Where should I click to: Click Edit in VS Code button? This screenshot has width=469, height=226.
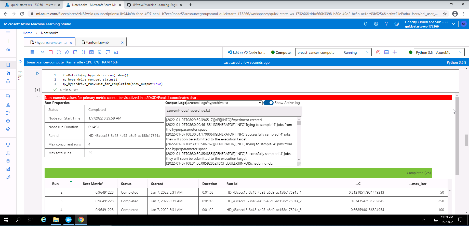247,52
